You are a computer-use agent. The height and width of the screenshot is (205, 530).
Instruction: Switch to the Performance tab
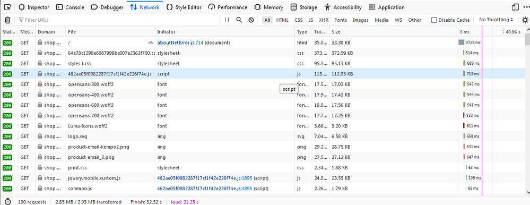click(x=228, y=7)
